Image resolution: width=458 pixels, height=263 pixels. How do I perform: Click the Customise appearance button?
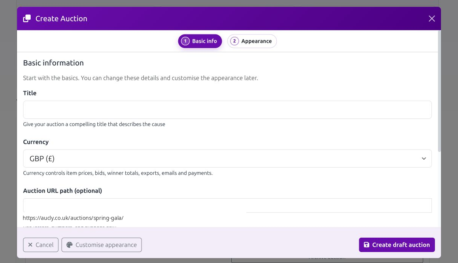click(x=101, y=245)
